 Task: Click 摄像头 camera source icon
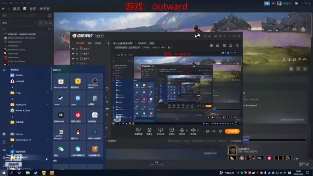click(149, 131)
